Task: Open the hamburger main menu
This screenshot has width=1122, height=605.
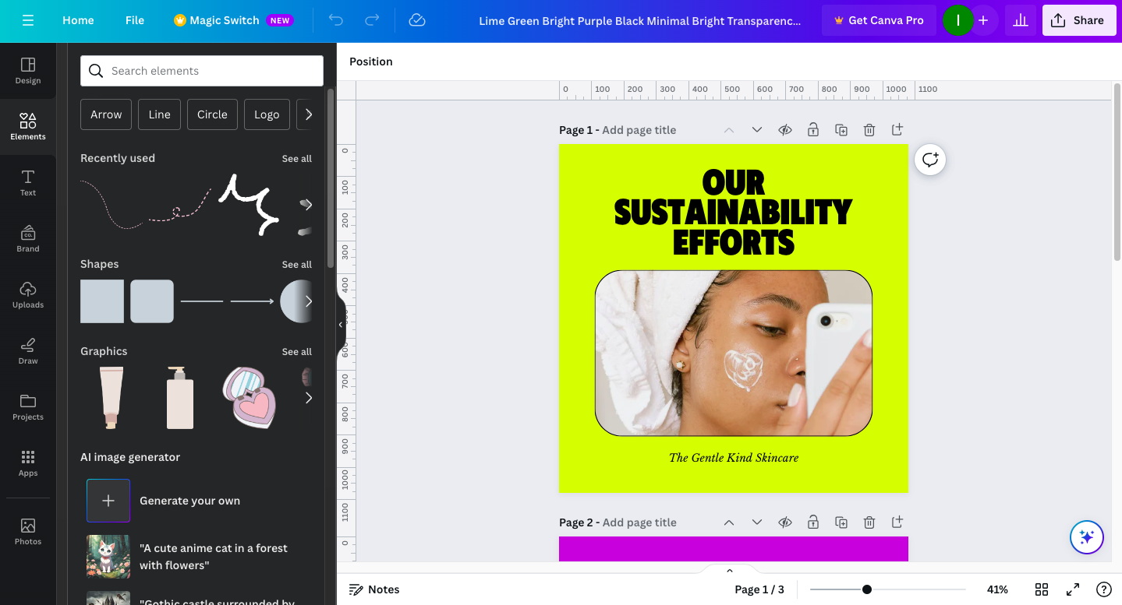Action: point(28,20)
